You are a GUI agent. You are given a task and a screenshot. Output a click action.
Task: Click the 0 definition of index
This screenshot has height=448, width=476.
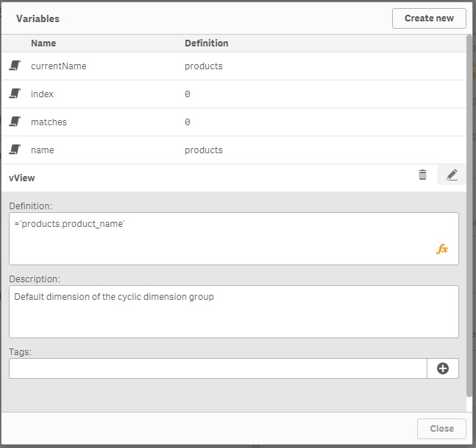188,94
